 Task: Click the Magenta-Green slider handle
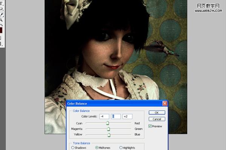[108, 129]
